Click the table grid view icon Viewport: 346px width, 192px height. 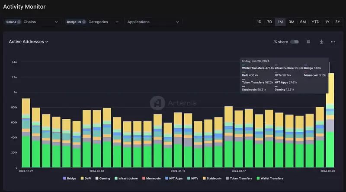point(308,42)
